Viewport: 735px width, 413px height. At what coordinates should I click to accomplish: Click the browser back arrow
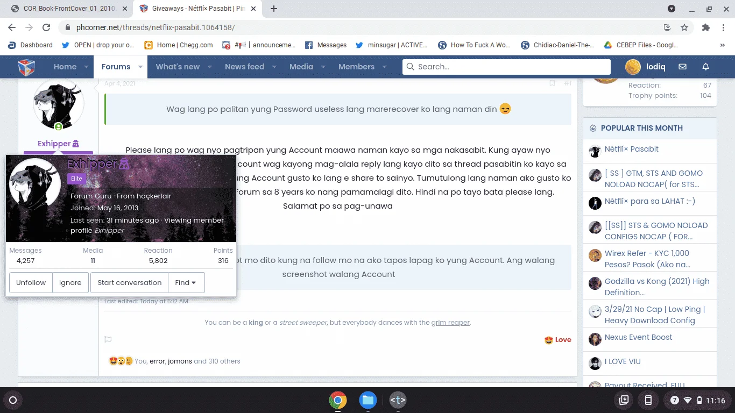click(12, 27)
